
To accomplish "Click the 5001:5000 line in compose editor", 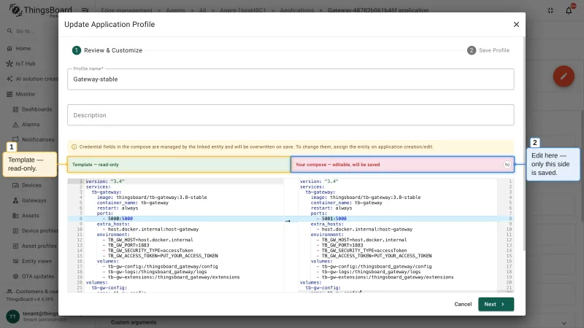I will [x=334, y=219].
